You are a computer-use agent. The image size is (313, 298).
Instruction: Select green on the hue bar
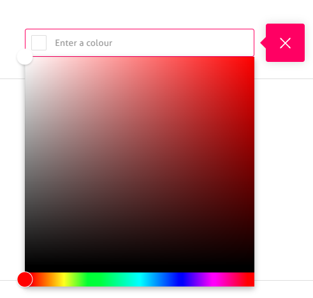coord(101,279)
